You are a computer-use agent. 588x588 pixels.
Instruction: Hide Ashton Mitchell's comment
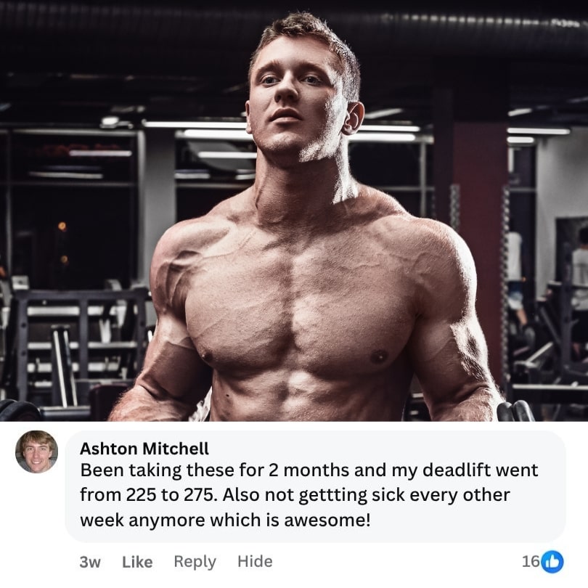tap(255, 561)
